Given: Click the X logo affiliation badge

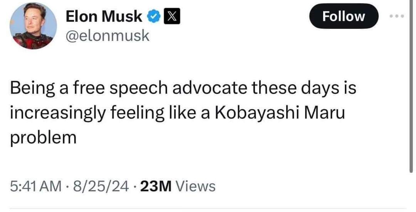Looking at the screenshot, I should tap(170, 16).
